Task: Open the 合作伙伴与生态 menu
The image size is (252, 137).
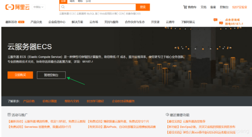Action: point(135,22)
